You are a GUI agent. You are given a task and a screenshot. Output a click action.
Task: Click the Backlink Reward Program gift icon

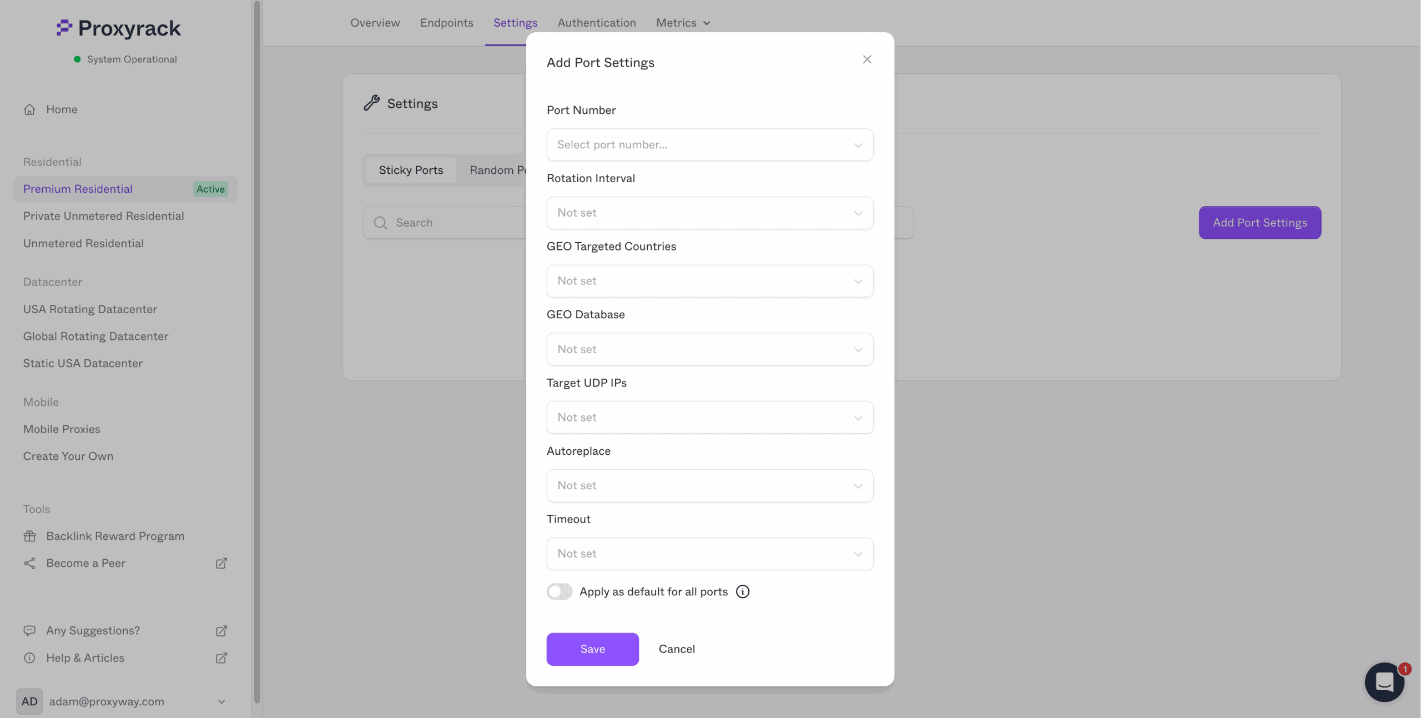29,536
